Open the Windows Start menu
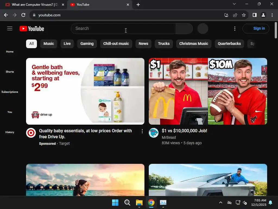The width and height of the screenshot is (278, 209). click(x=115, y=202)
